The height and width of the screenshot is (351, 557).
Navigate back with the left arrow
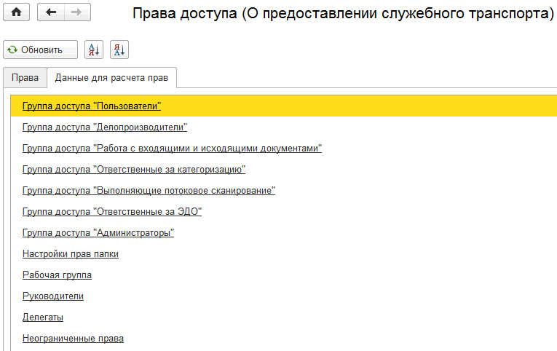pos(51,12)
